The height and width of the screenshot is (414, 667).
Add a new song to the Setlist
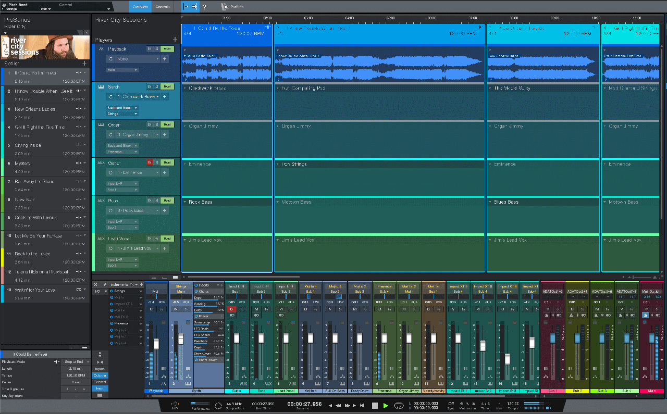(84, 63)
